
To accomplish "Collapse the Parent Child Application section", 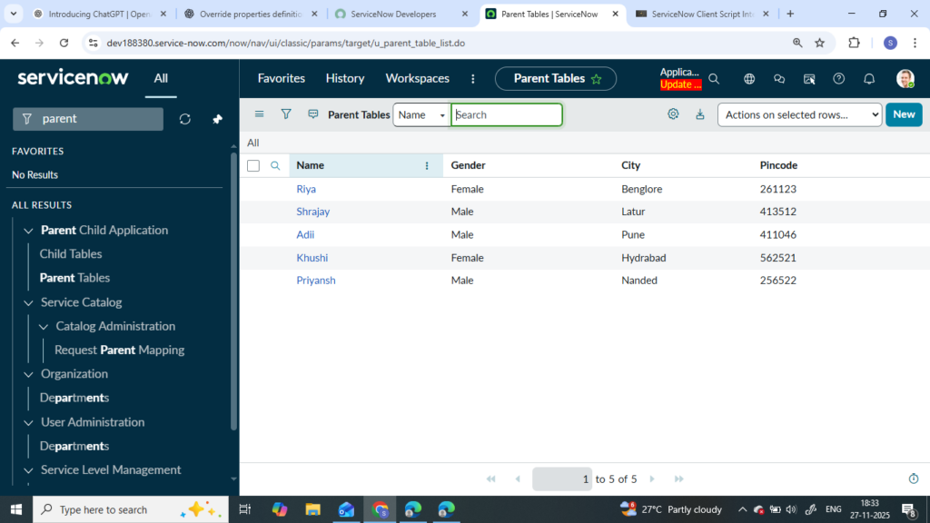I will click(28, 231).
